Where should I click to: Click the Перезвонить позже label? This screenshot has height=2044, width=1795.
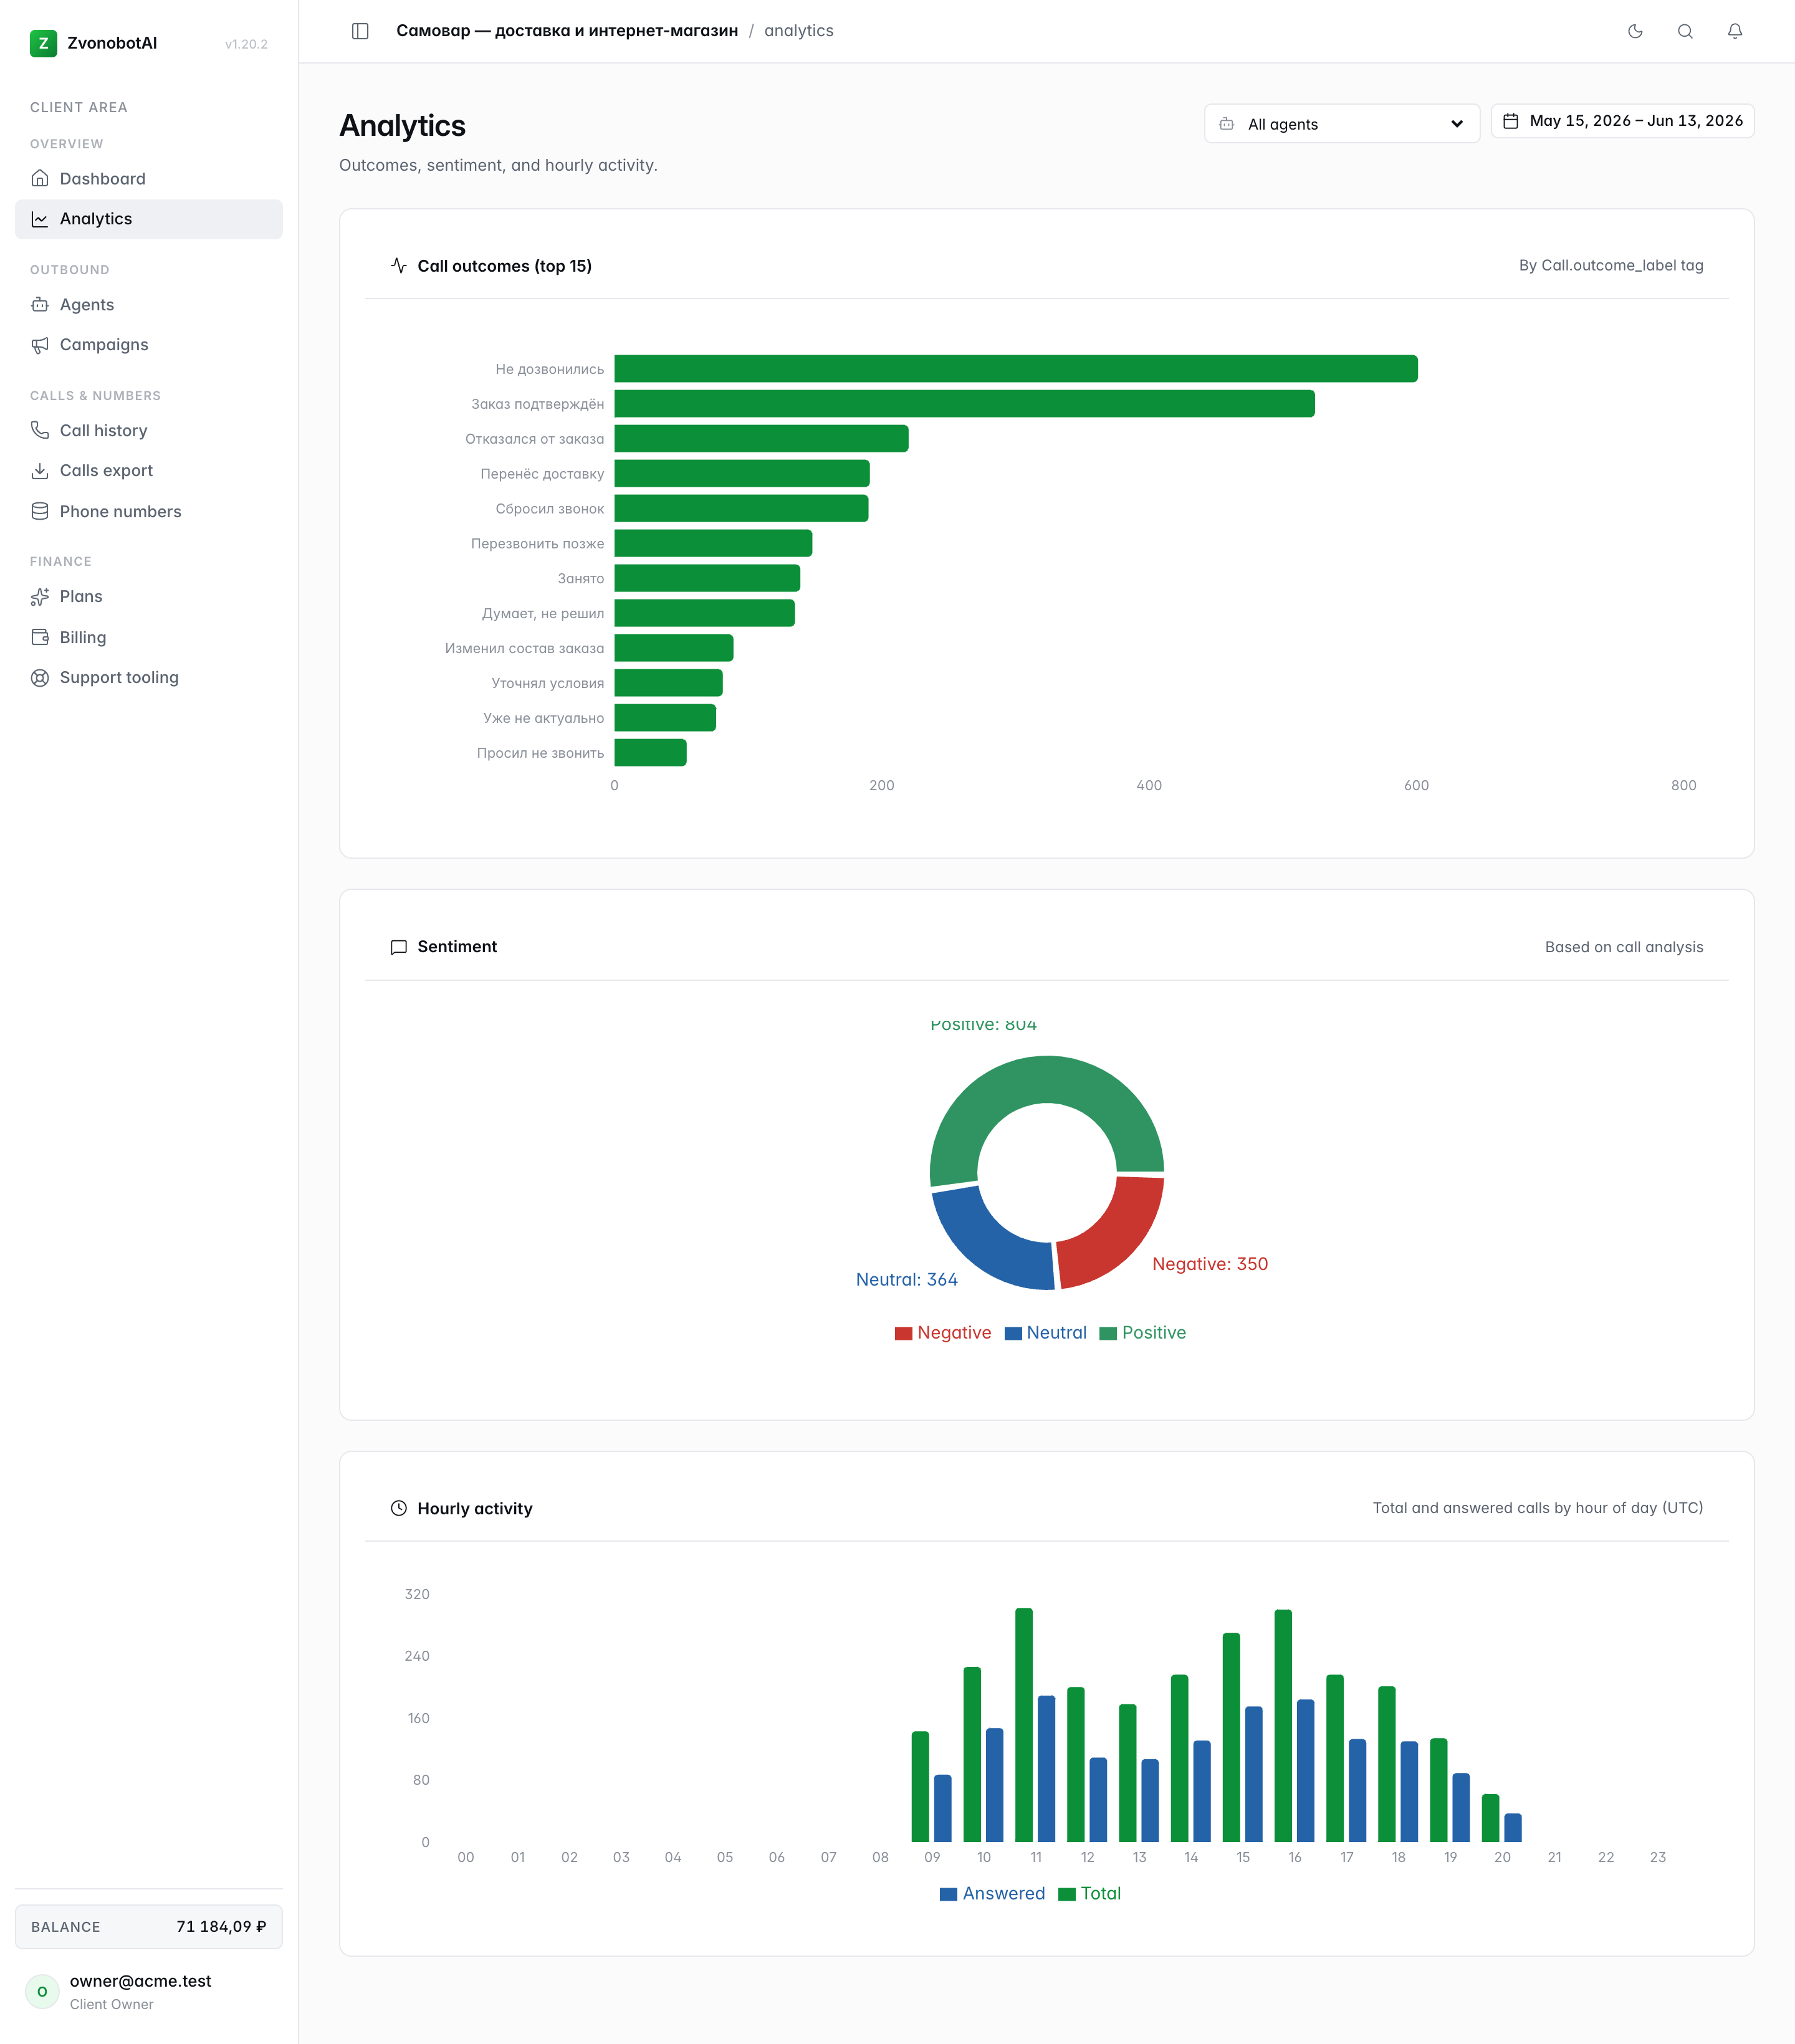pos(537,544)
